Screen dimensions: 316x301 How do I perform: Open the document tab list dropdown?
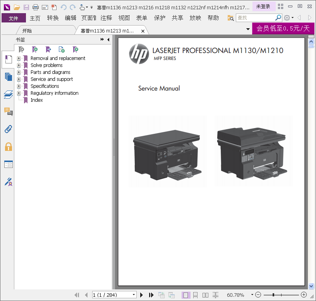click(248, 29)
